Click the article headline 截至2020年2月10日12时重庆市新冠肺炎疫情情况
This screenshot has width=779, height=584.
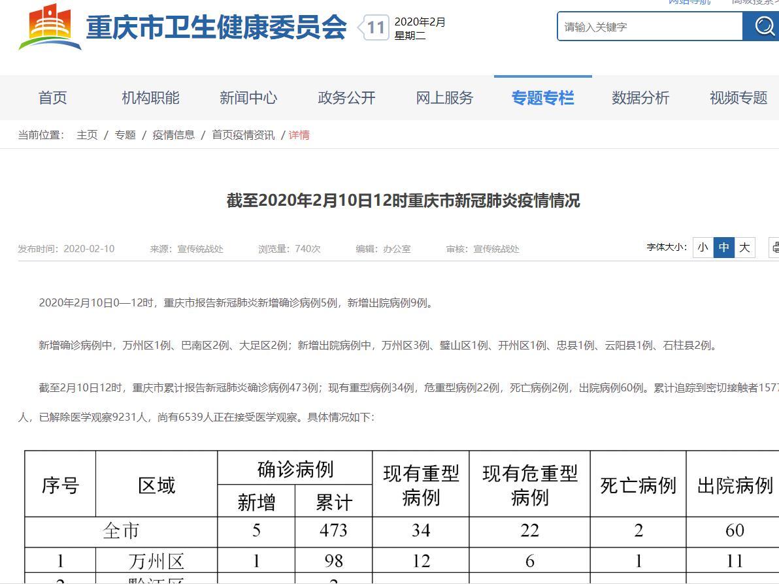tap(403, 201)
